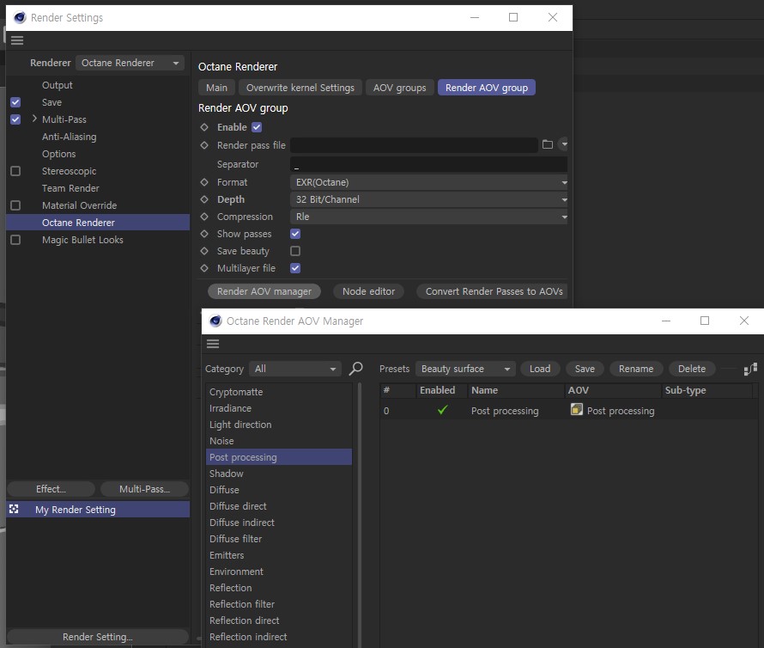Click the keyframe diamond beside Multilayer file
This screenshot has height=648, width=764.
coord(204,268)
